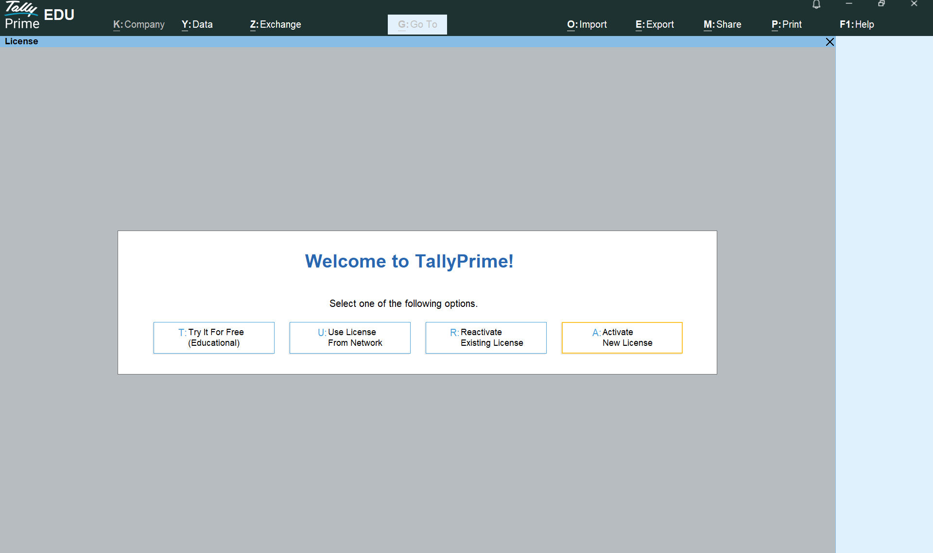Screen dimensions: 933x553
Task: Restore down the application window
Action: (881, 4)
